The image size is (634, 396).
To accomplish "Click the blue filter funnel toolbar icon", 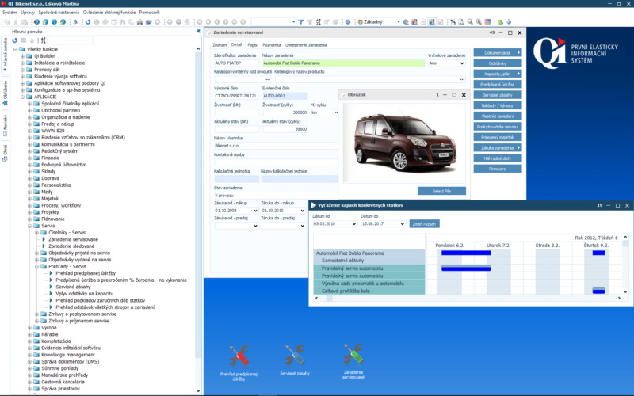I will [300, 22].
